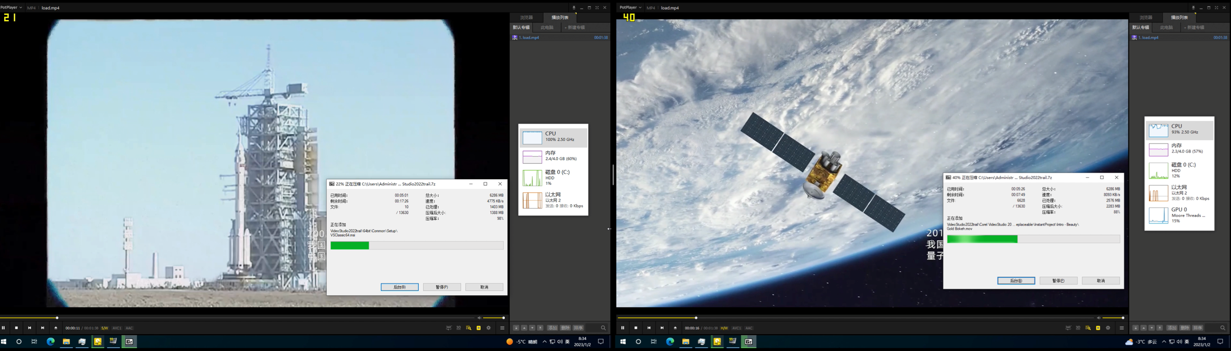Image resolution: width=1231 pixels, height=351 pixels.
Task: Enable 3D mode in the rocket video player
Action: pyautogui.click(x=458, y=328)
